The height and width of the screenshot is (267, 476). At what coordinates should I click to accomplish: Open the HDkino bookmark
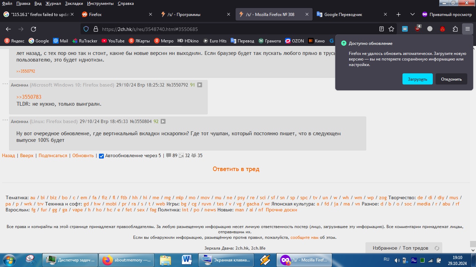(x=188, y=41)
